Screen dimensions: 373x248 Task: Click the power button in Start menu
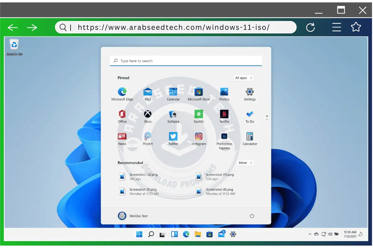click(x=252, y=216)
